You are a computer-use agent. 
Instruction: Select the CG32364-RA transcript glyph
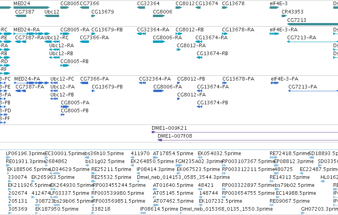tap(141, 34)
